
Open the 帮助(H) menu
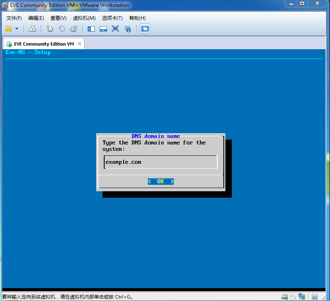137,18
